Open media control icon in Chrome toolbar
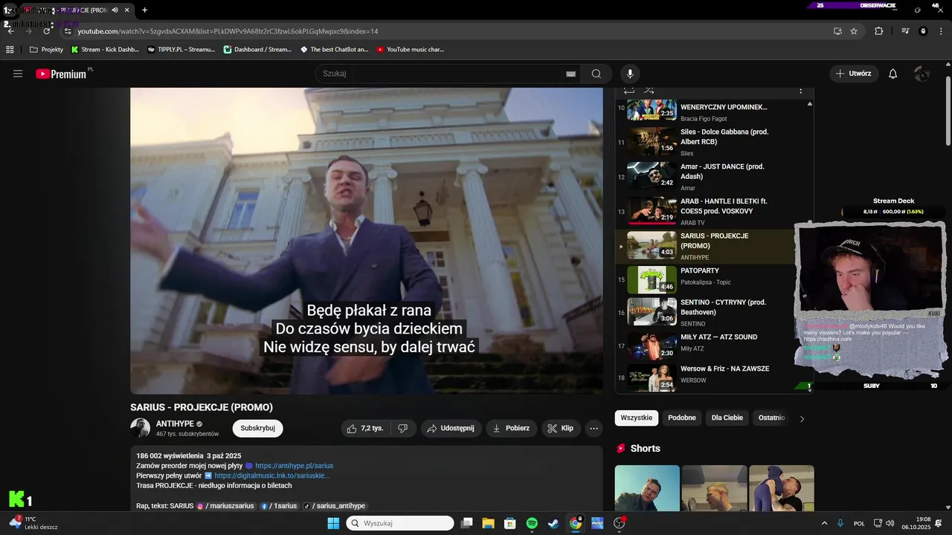Image resolution: width=952 pixels, height=535 pixels. click(x=905, y=31)
